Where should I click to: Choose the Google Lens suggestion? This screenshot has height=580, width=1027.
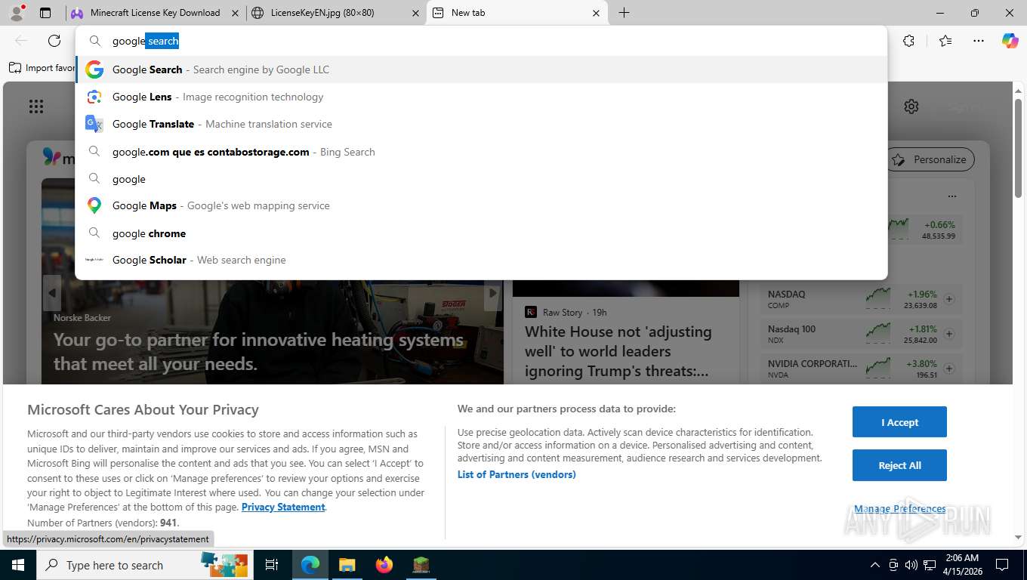pos(481,97)
